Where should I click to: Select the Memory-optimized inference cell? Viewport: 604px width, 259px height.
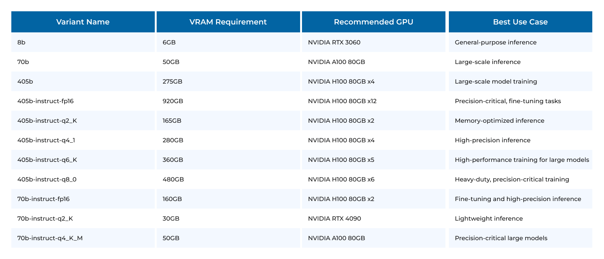499,121
